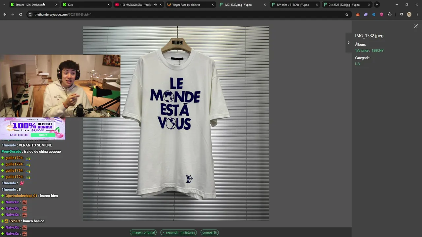View site information icon in address bar
Viewport: 422px width, 237px height.
(30, 14)
